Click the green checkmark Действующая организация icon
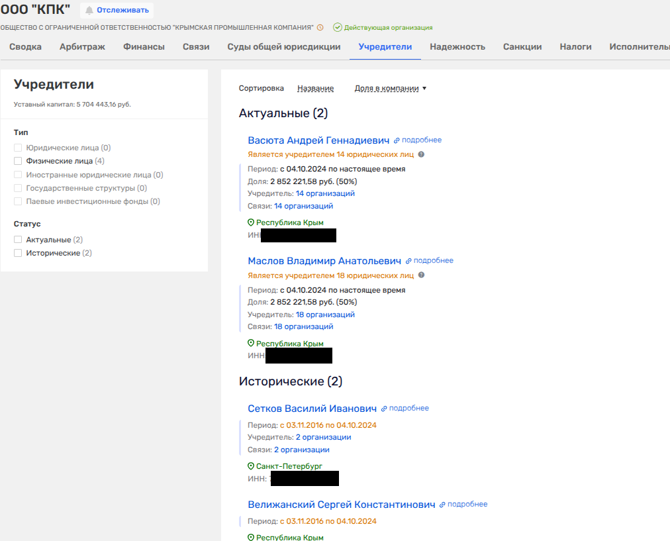The image size is (670, 541). click(x=338, y=28)
